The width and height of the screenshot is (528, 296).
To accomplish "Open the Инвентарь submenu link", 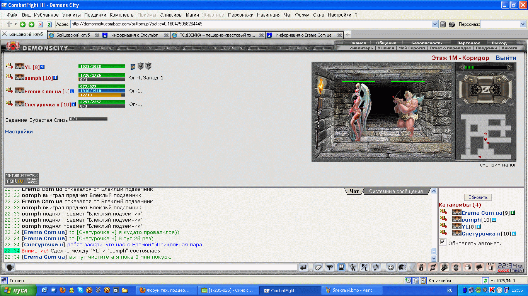I will click(361, 48).
